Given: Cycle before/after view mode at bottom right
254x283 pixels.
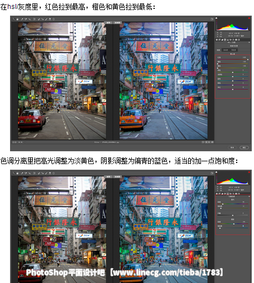Looking at the screenshot, I should pos(203,142).
